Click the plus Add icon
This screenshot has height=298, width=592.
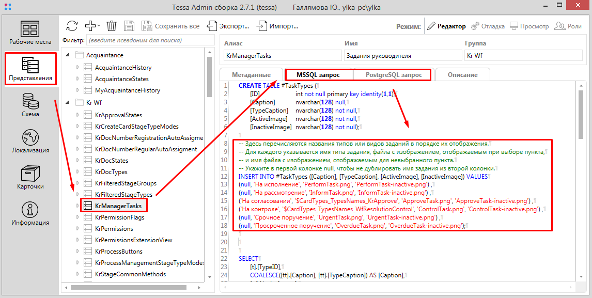pos(90,26)
